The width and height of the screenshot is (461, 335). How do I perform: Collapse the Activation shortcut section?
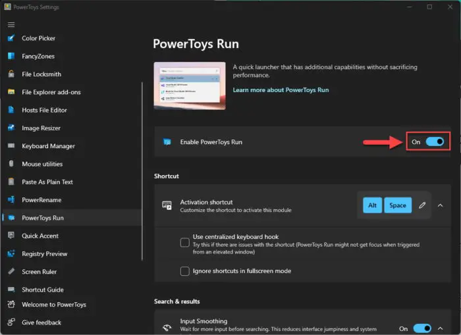point(440,205)
